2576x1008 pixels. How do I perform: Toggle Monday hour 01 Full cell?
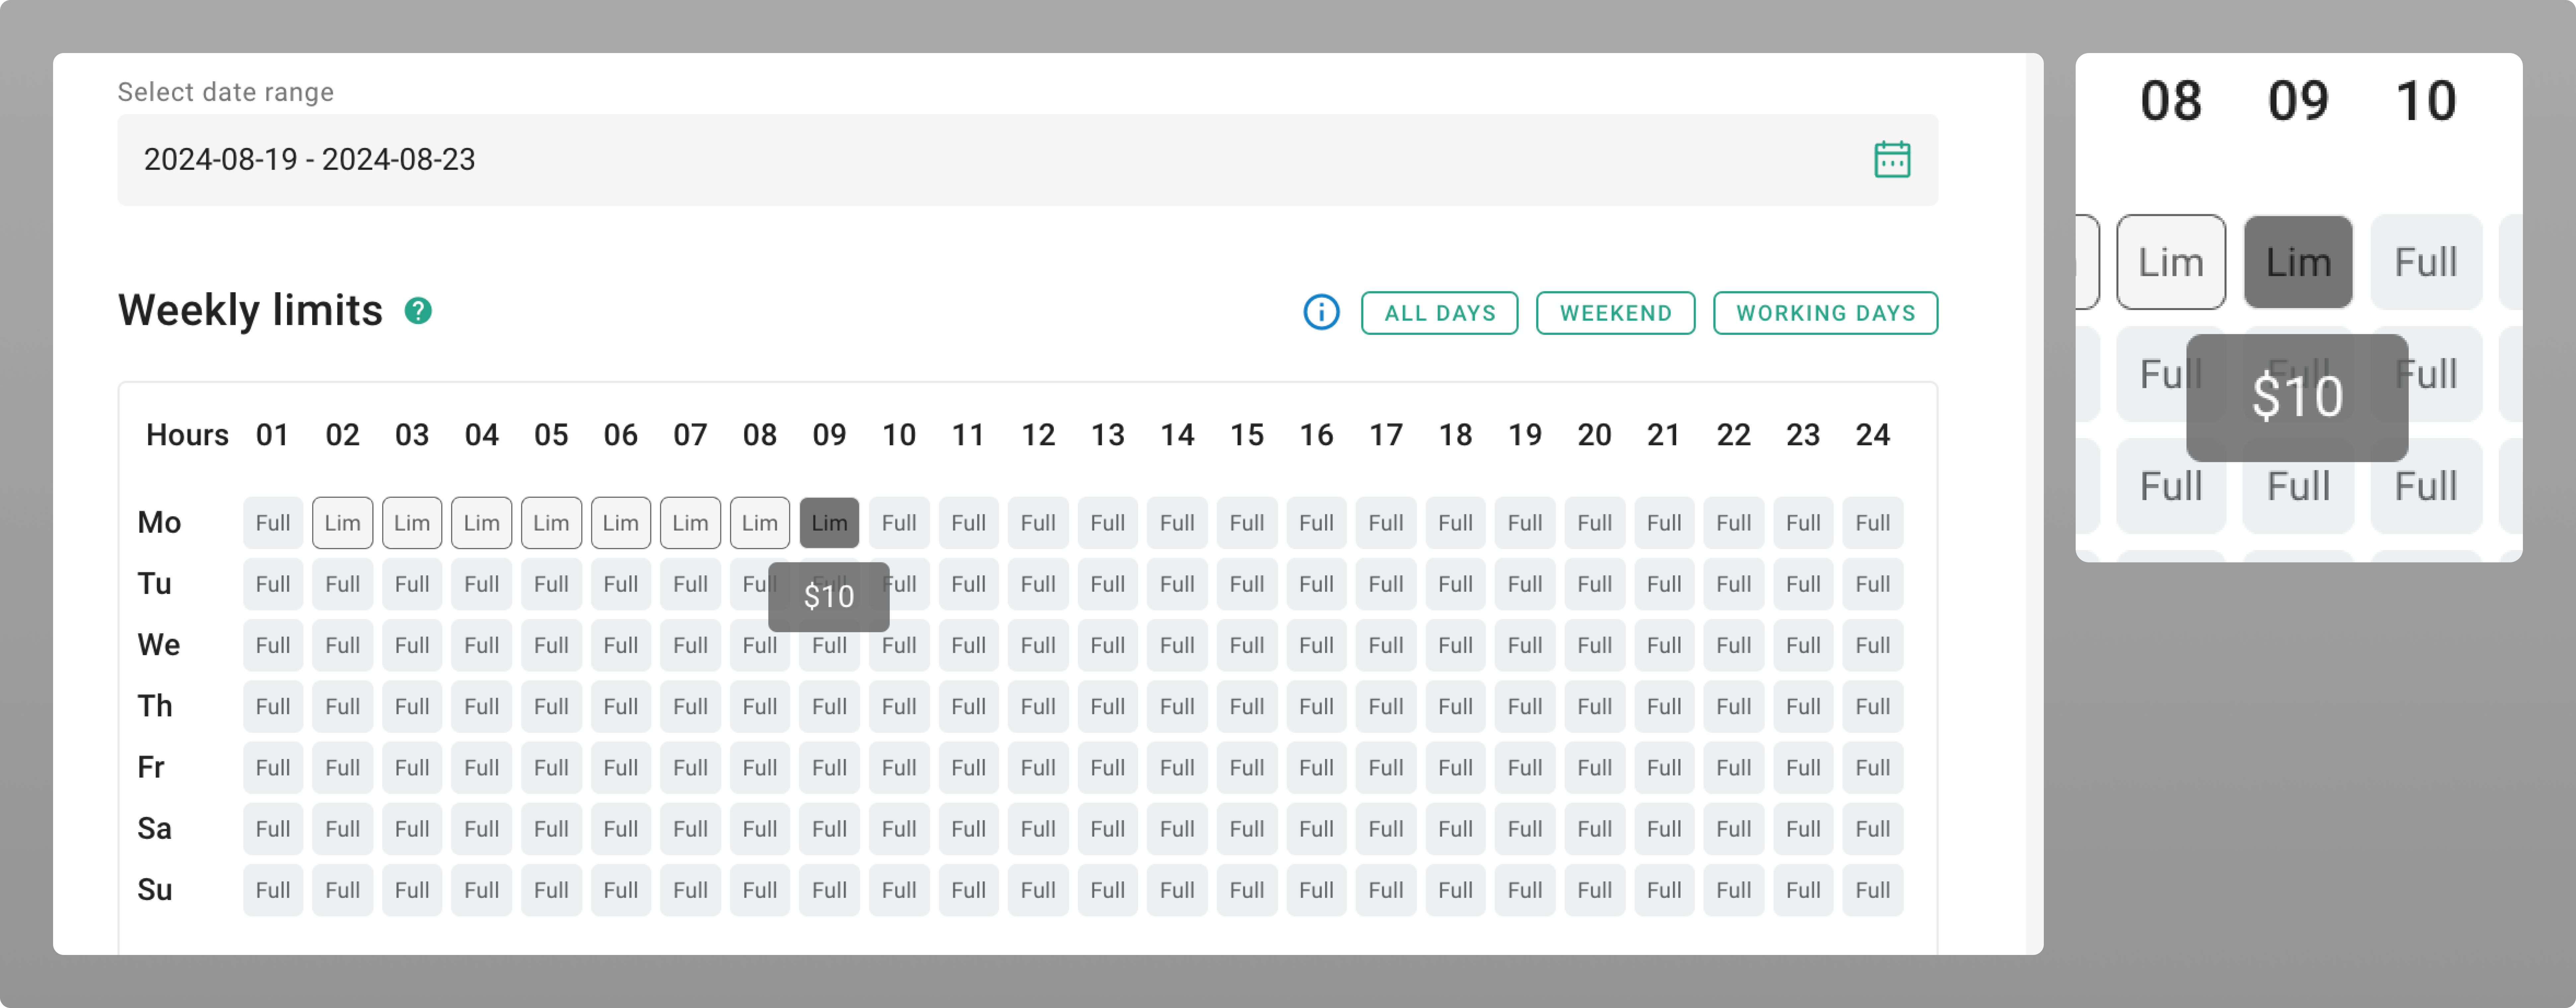(x=273, y=523)
